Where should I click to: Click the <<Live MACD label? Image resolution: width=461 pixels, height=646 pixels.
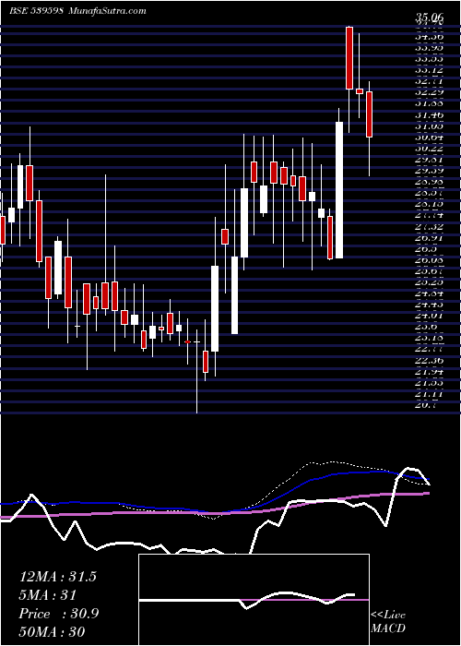(388, 621)
